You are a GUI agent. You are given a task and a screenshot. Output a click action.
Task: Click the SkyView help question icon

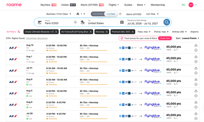(x=120, y=14)
